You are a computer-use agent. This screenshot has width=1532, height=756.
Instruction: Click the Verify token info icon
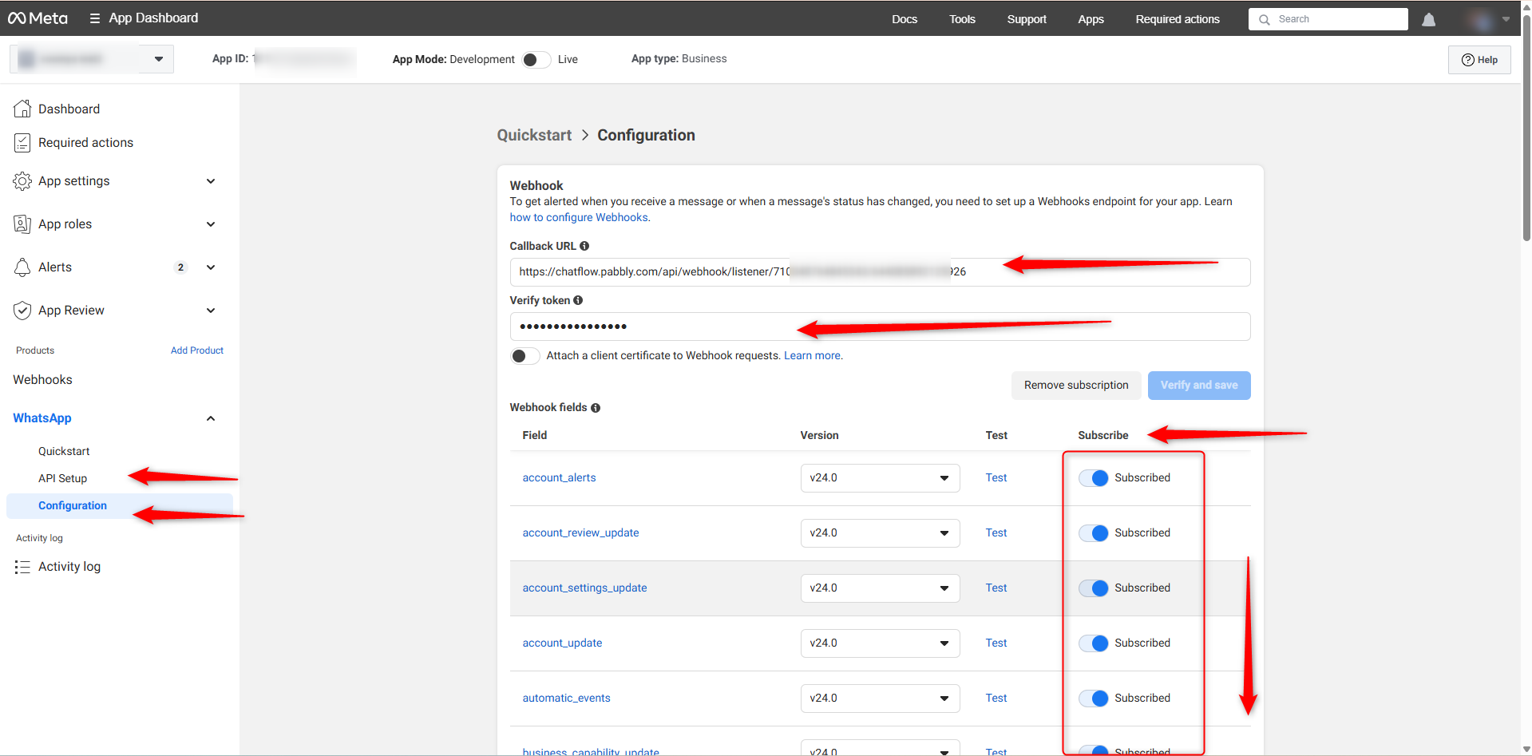pos(578,300)
